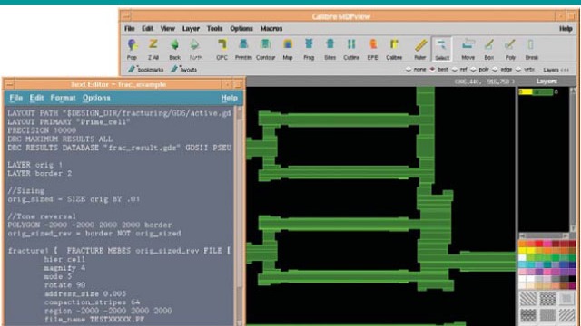581x326 pixels.
Task: Select the Frag tool icon
Action: coord(309,44)
